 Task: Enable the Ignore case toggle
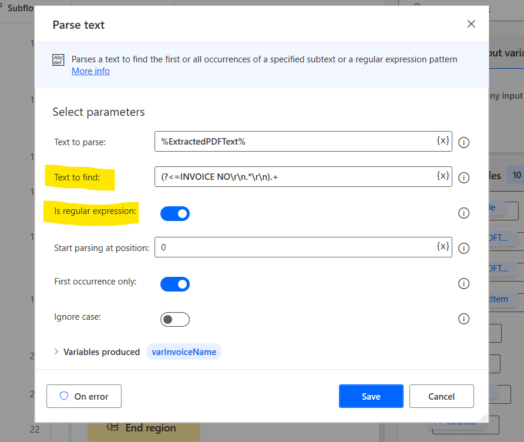point(175,320)
